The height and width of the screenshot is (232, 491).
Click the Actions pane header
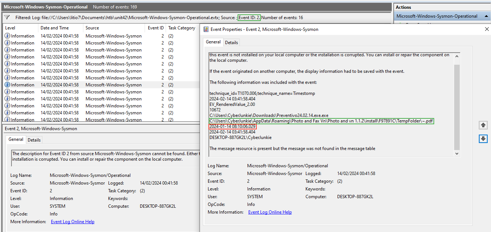(442, 7)
